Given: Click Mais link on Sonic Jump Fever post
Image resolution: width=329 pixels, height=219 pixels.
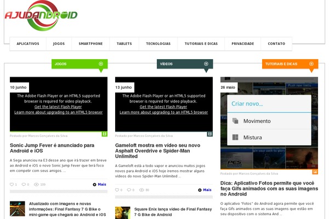Looking at the screenshot, I should pyautogui.click(x=99, y=185).
